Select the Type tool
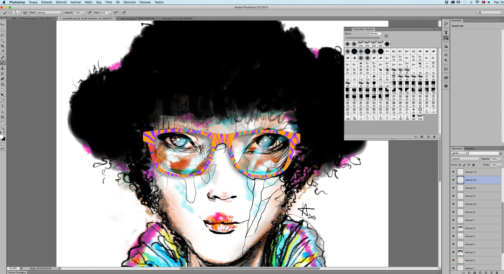The image size is (504, 274). [x=3, y=106]
